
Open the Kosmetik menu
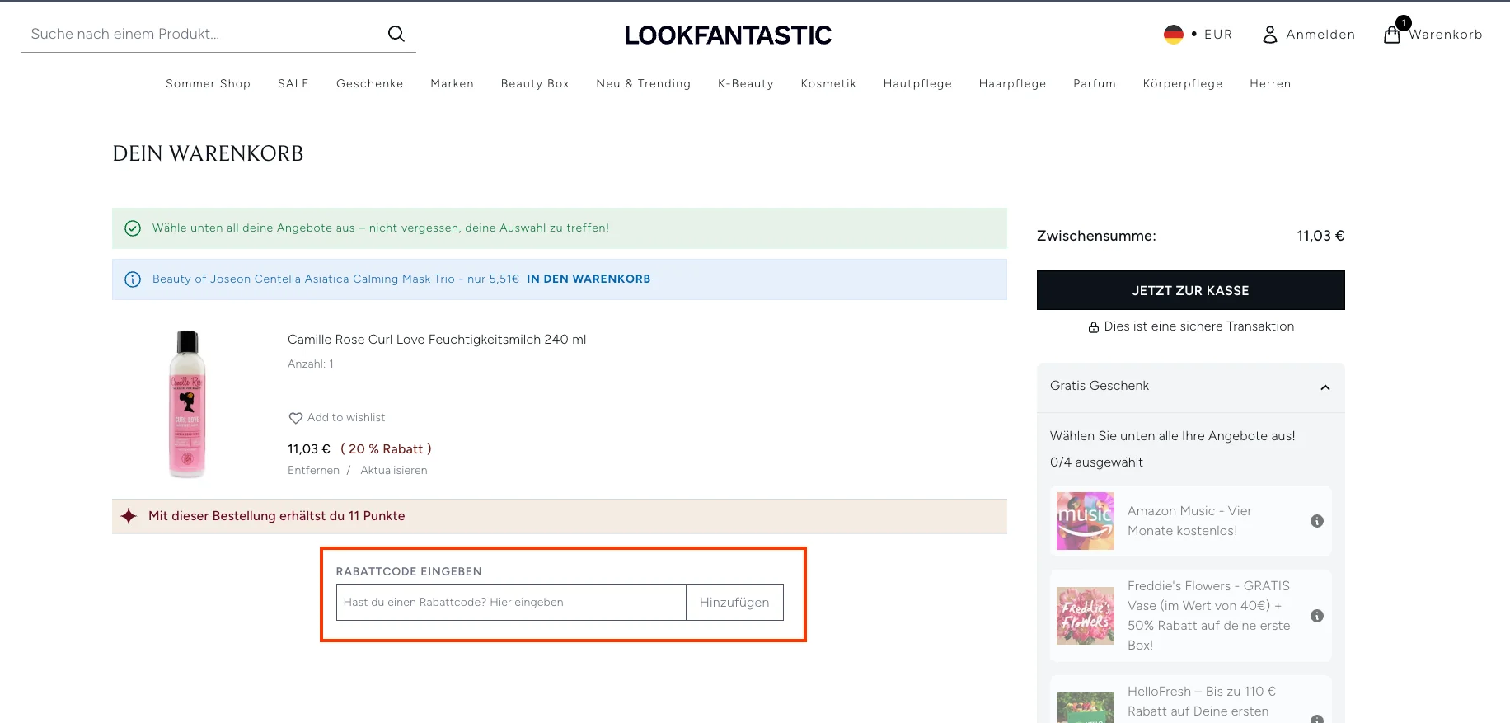[x=828, y=83]
